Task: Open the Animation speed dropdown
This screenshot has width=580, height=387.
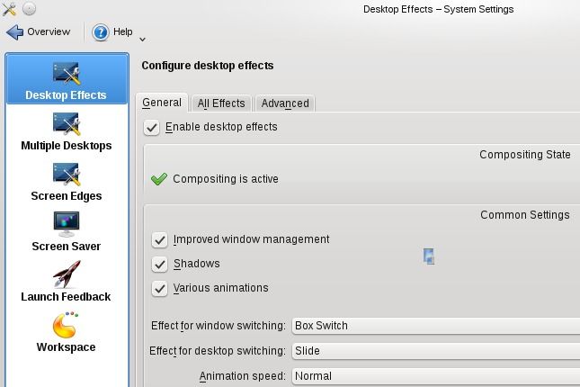Action: pyautogui.click(x=436, y=376)
